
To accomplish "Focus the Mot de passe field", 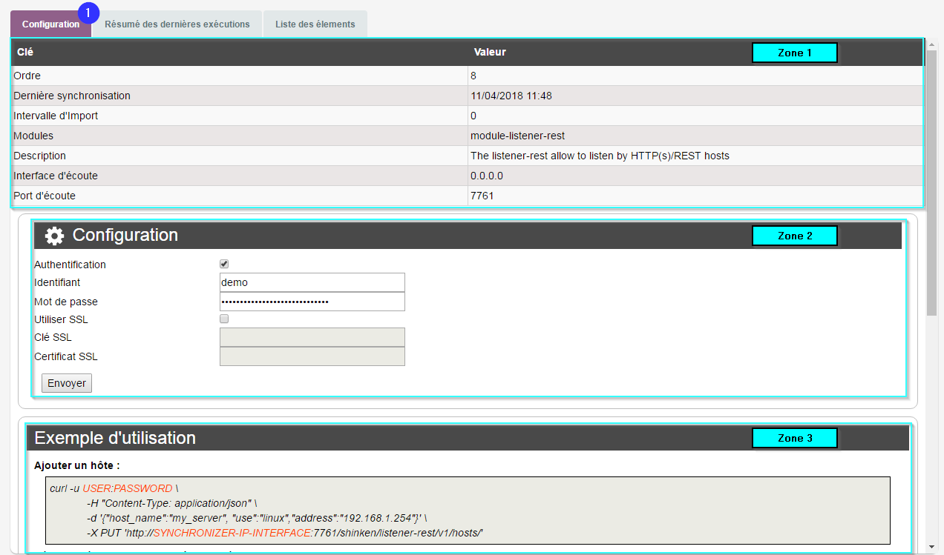I will (312, 302).
